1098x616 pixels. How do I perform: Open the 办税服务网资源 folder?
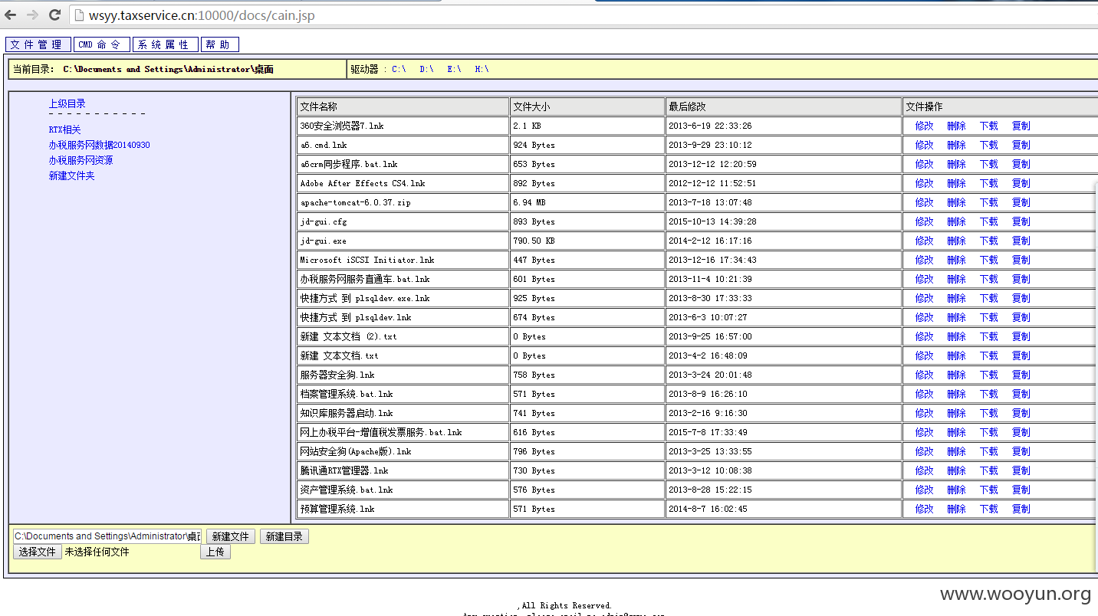(x=81, y=160)
